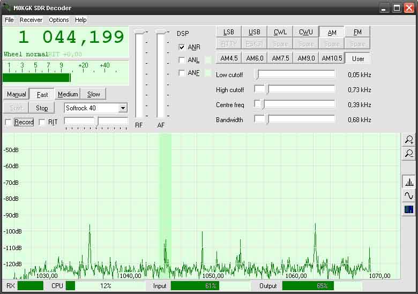This screenshot has width=418, height=294.
Task: Choose the AM6.0 filter preset
Action: [255, 58]
